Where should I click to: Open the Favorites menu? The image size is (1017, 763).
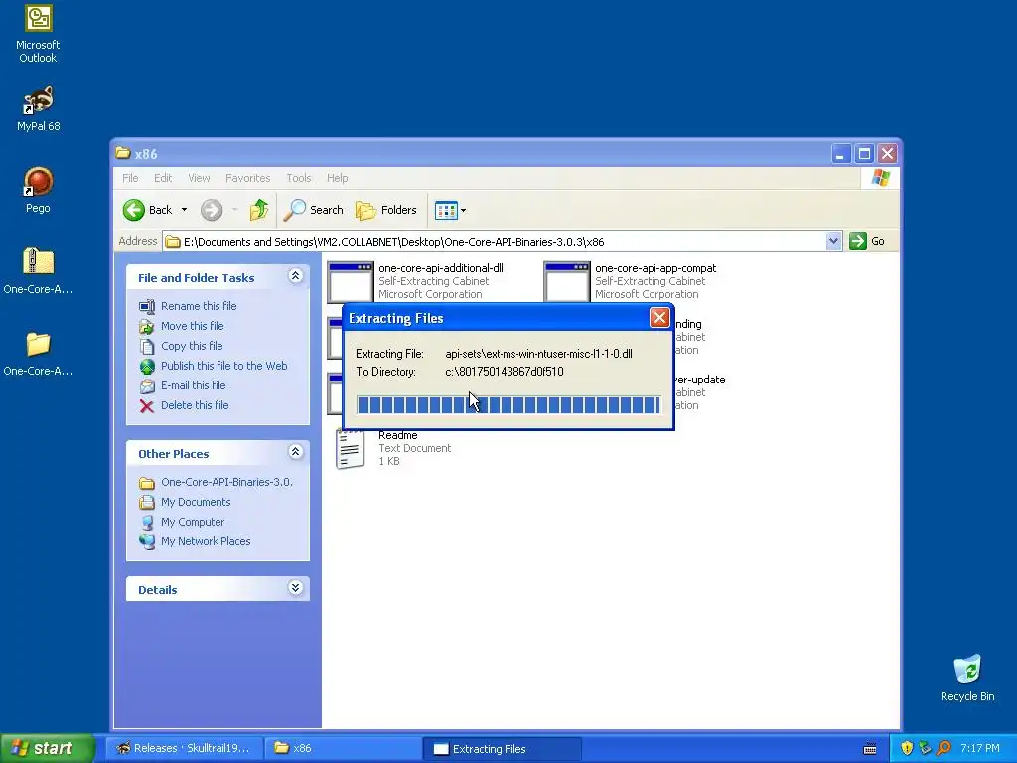[x=247, y=178]
